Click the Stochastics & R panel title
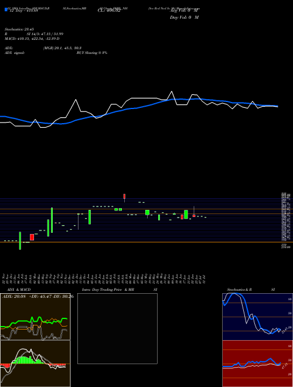The width and height of the screenshot is (293, 387). (240, 290)
